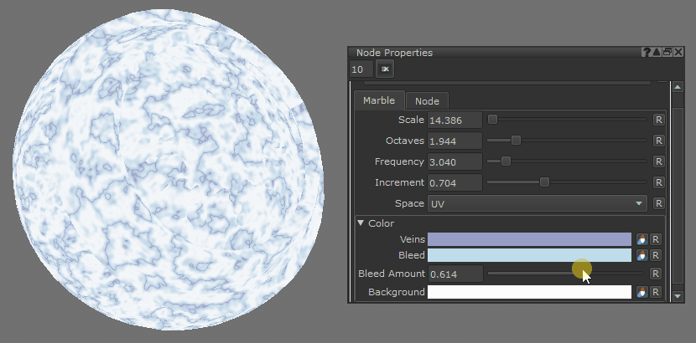Switch to the Node tab
This screenshot has width=696, height=343.
pos(427,101)
